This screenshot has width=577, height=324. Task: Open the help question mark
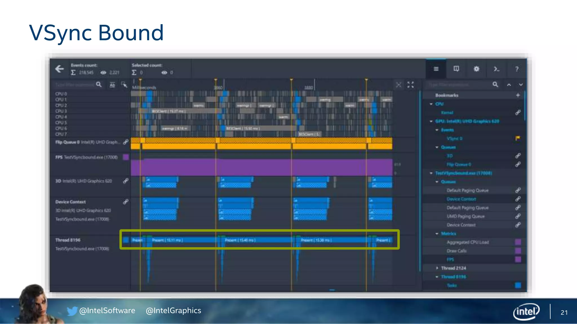pyautogui.click(x=517, y=69)
